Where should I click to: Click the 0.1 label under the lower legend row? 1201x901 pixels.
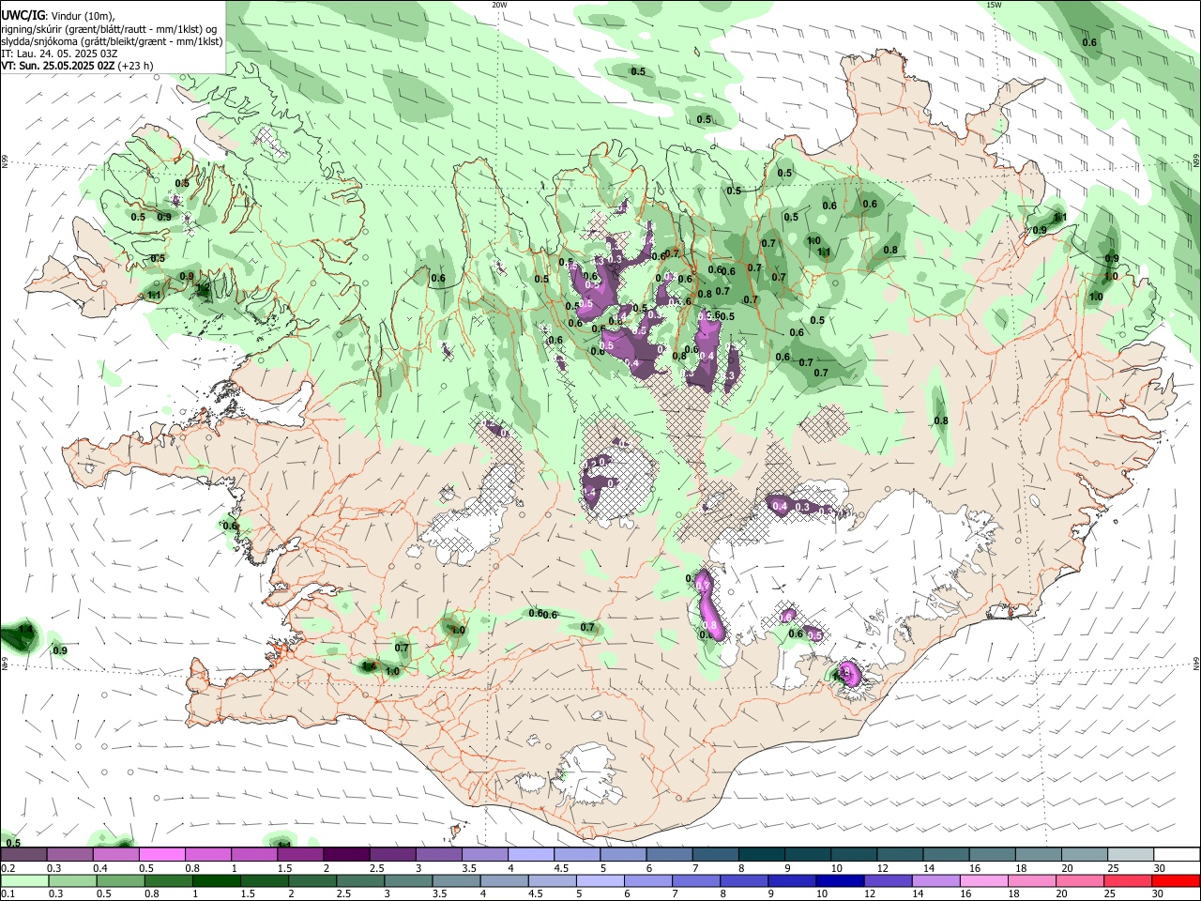pyautogui.click(x=8, y=894)
